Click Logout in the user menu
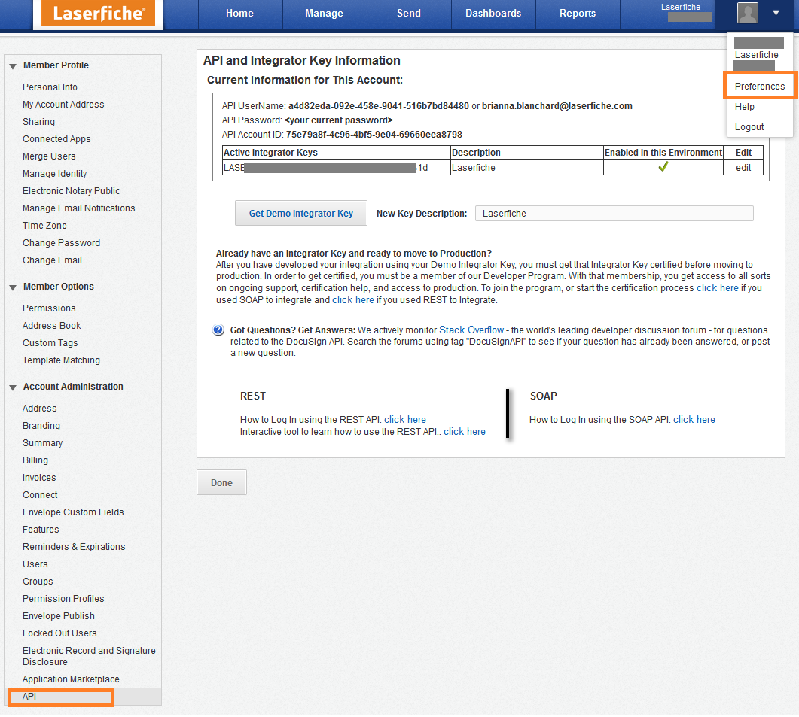Screen dimensions: 799x717 [749, 127]
